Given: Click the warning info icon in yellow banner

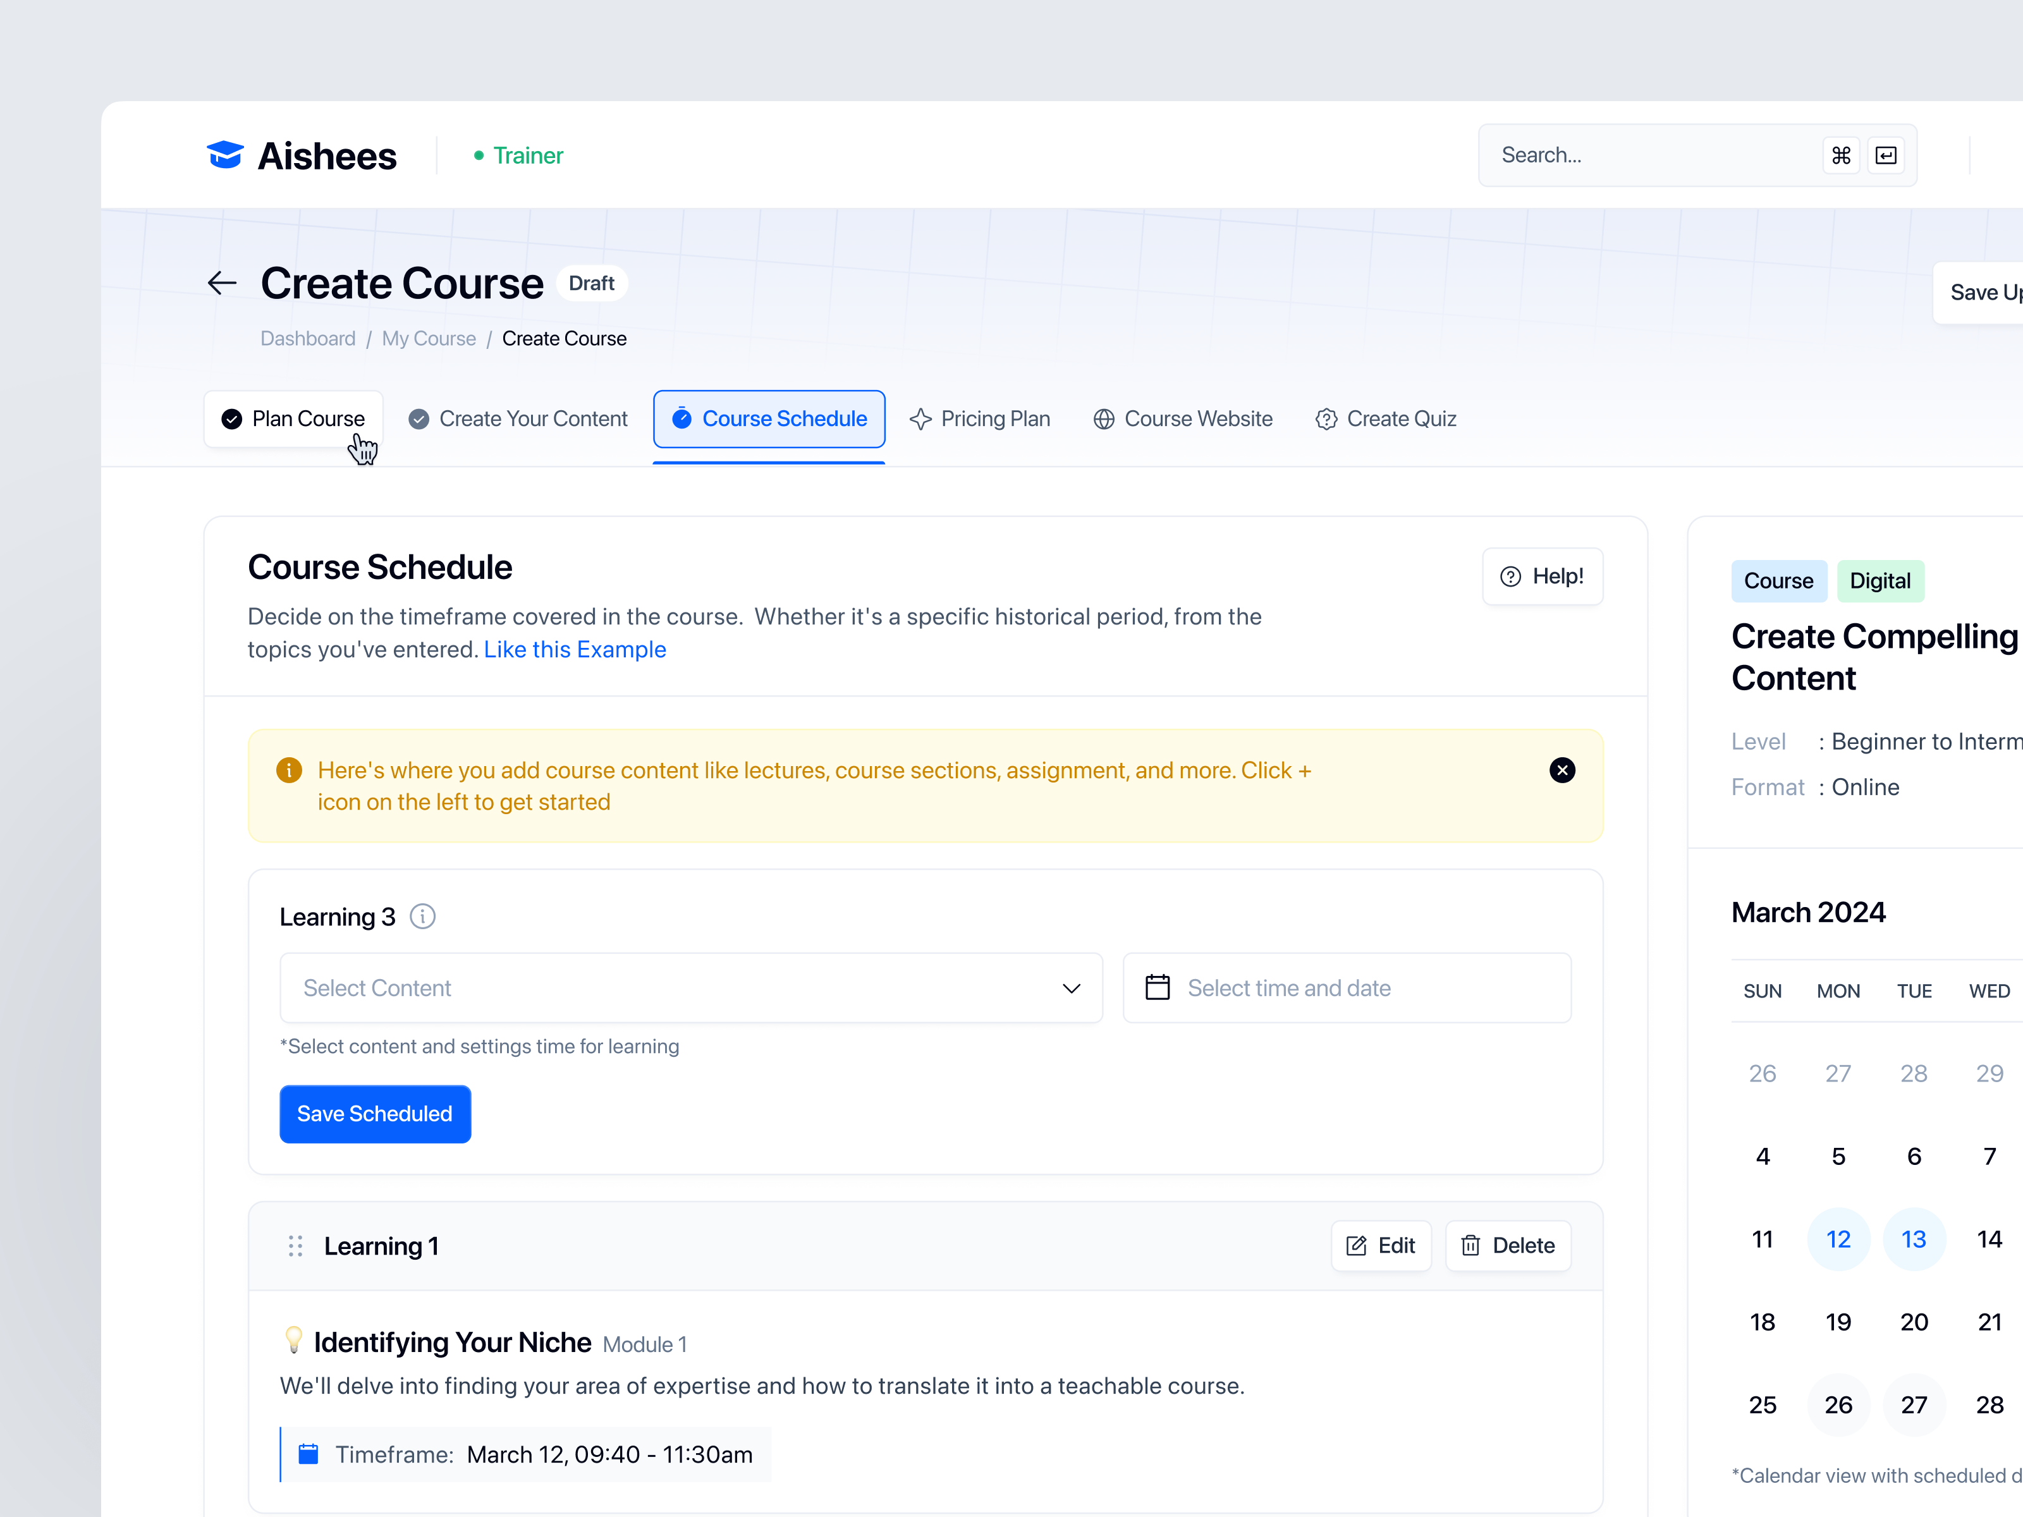Looking at the screenshot, I should coord(289,770).
